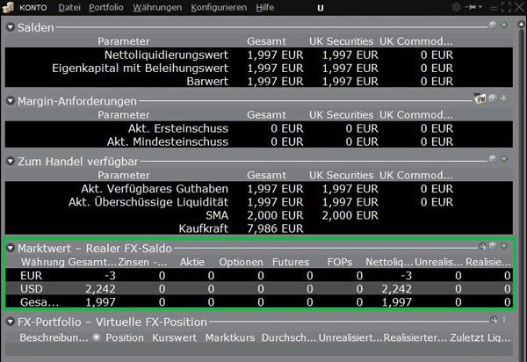
Task: Click the Nettoliq… column header
Action: pos(389,262)
